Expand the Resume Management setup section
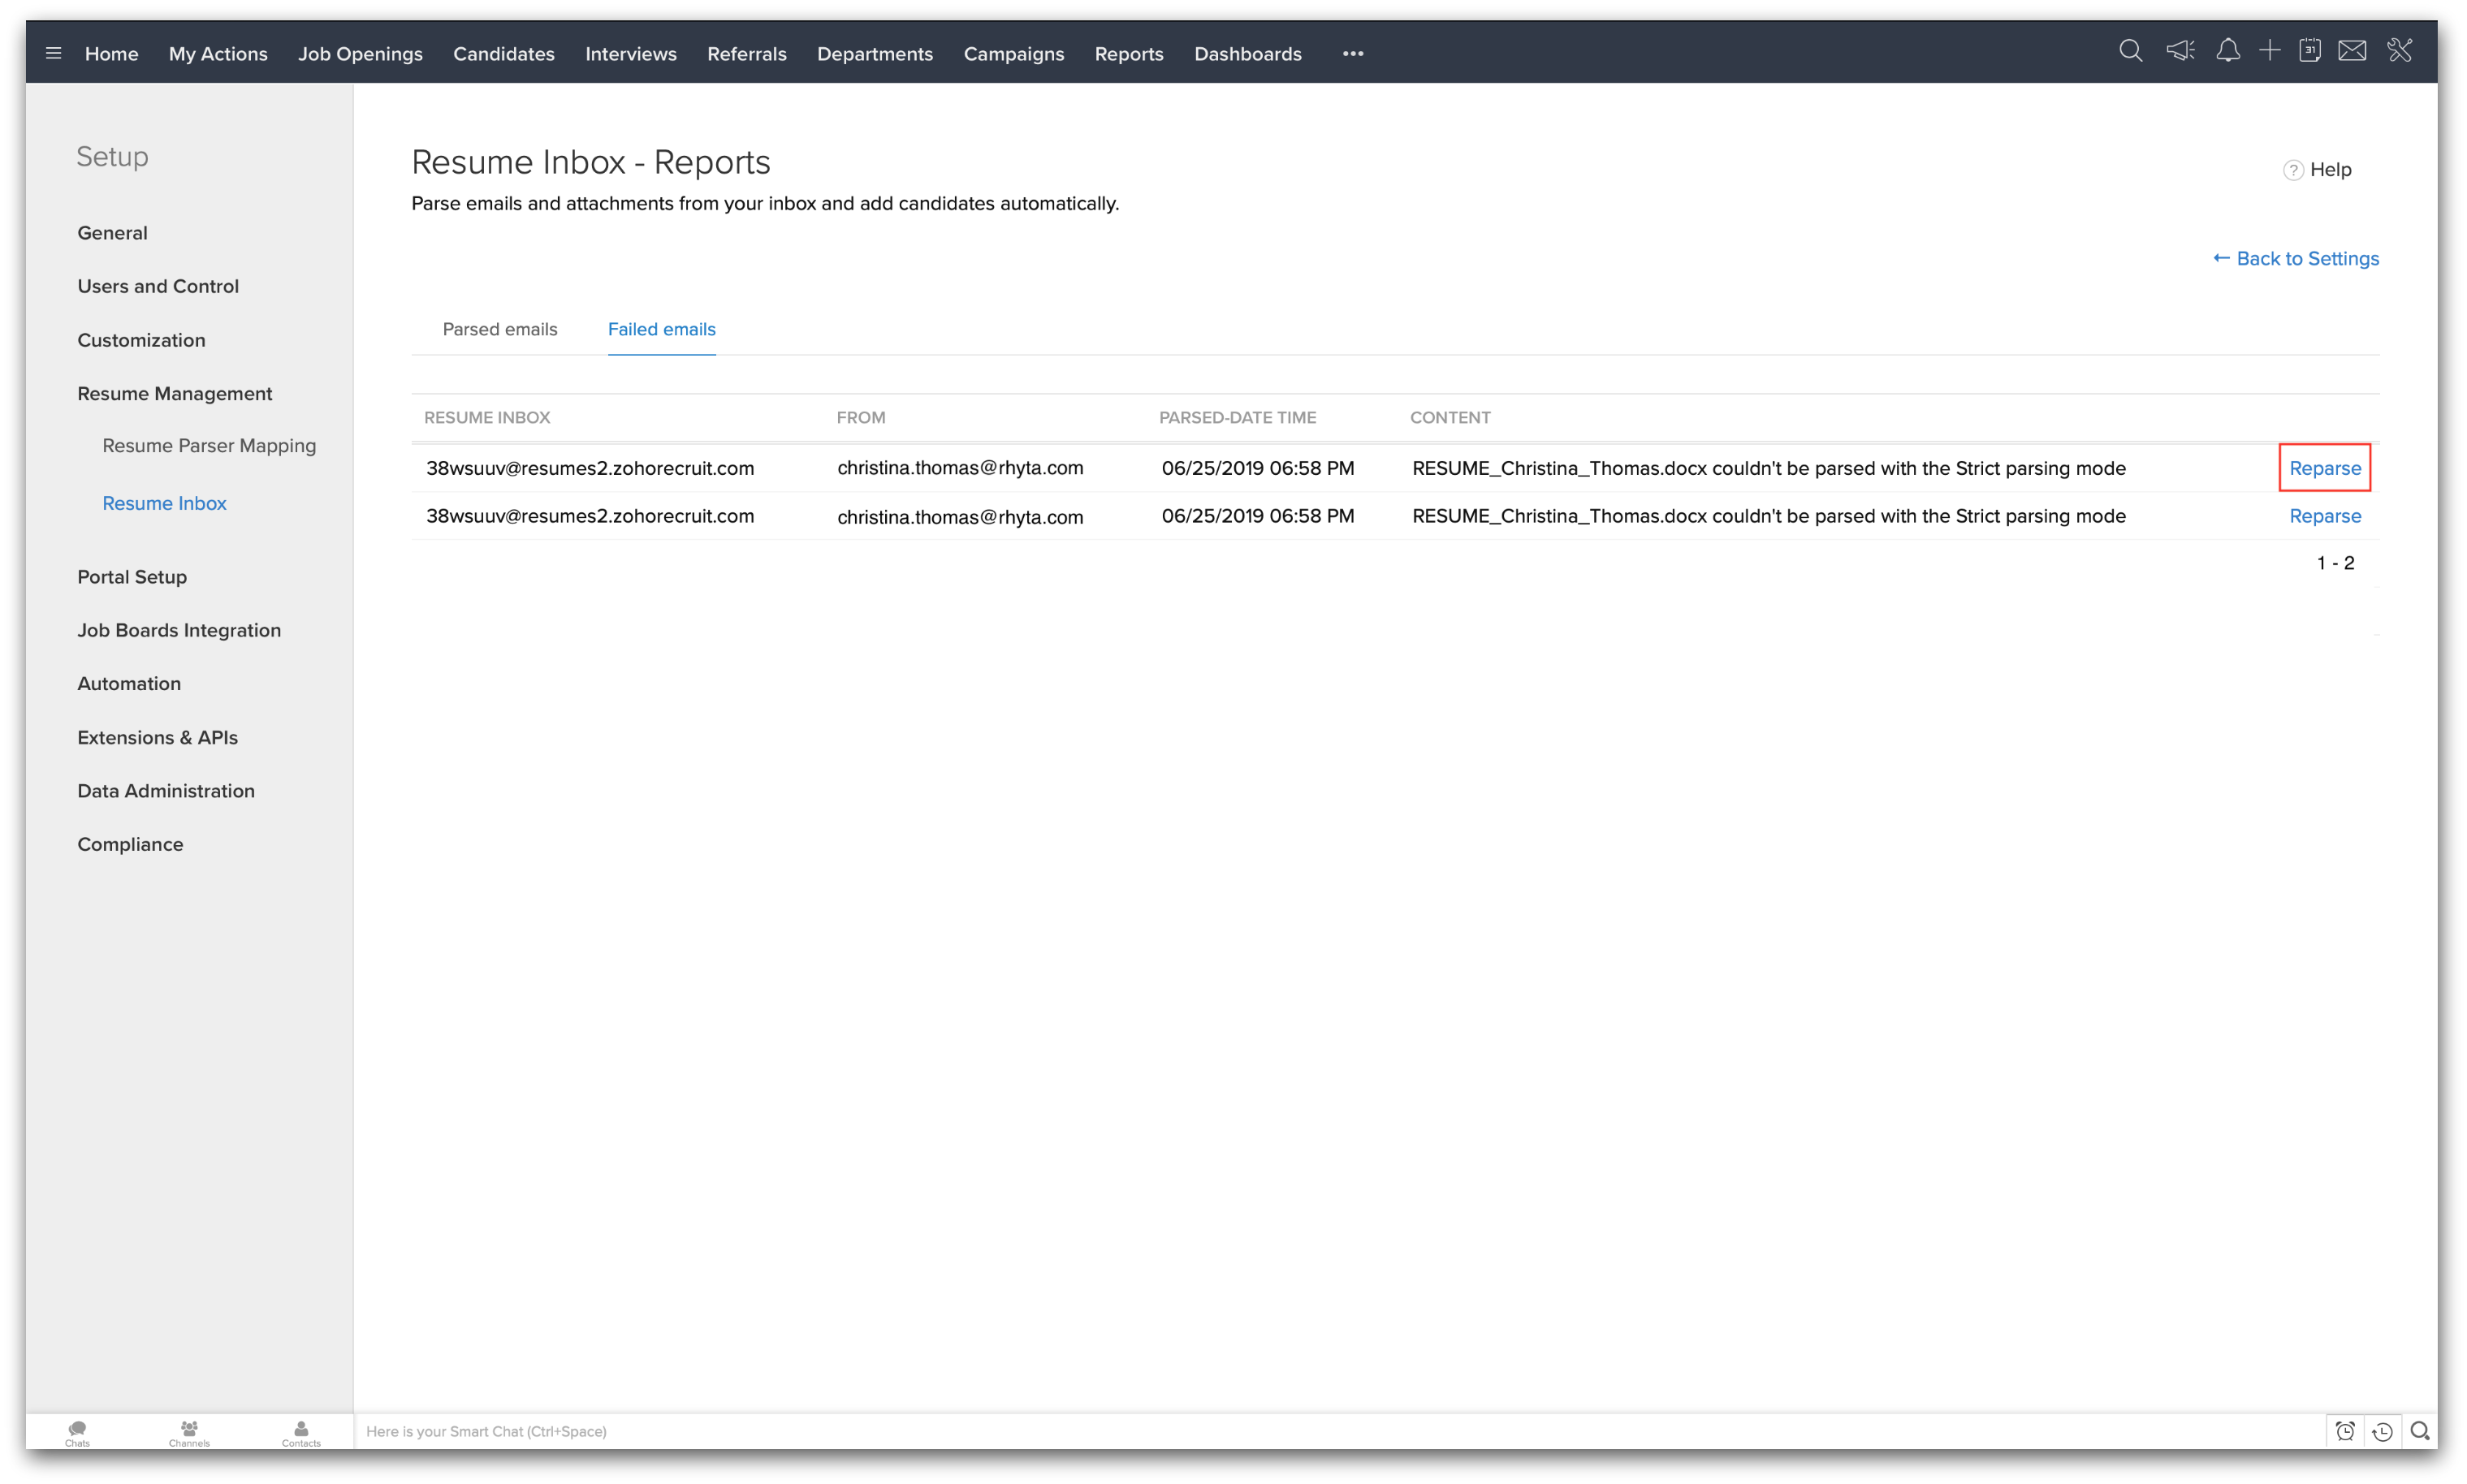The image size is (2467, 1484). tap(175, 393)
